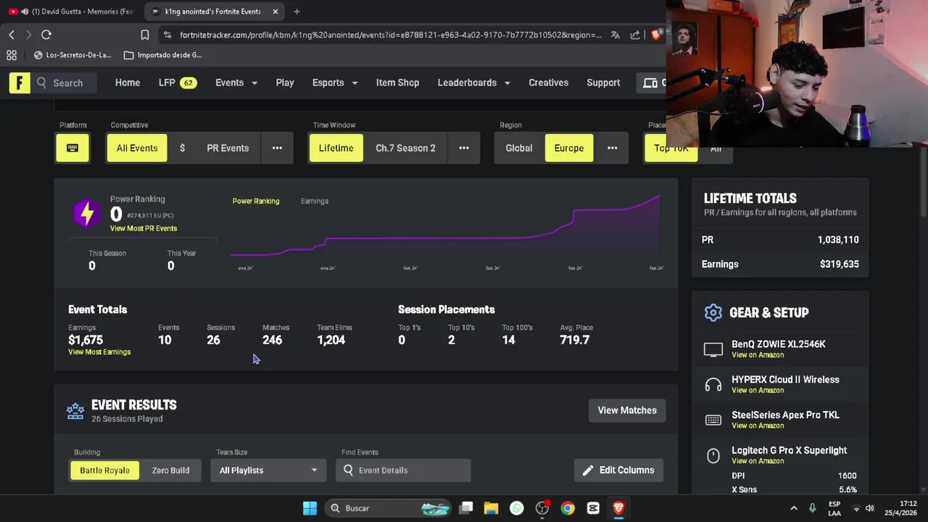
Task: Click the pencil icon on Edit Columns
Action: coord(588,471)
